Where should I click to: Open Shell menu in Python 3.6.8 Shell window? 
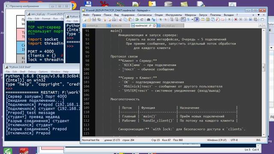23,72
